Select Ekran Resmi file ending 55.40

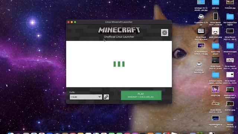click(230, 60)
